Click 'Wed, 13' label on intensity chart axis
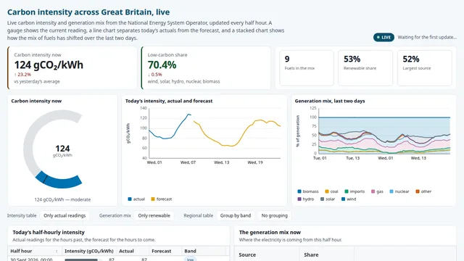The width and height of the screenshot is (464, 261). 221,162
